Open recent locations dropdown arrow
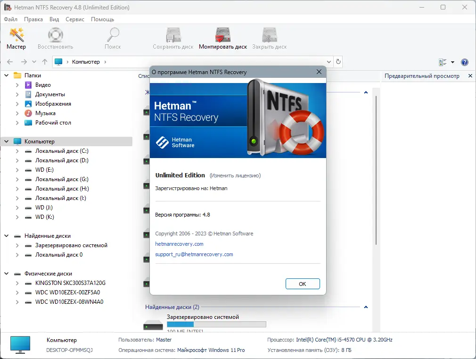476x359 pixels. pos(34,62)
